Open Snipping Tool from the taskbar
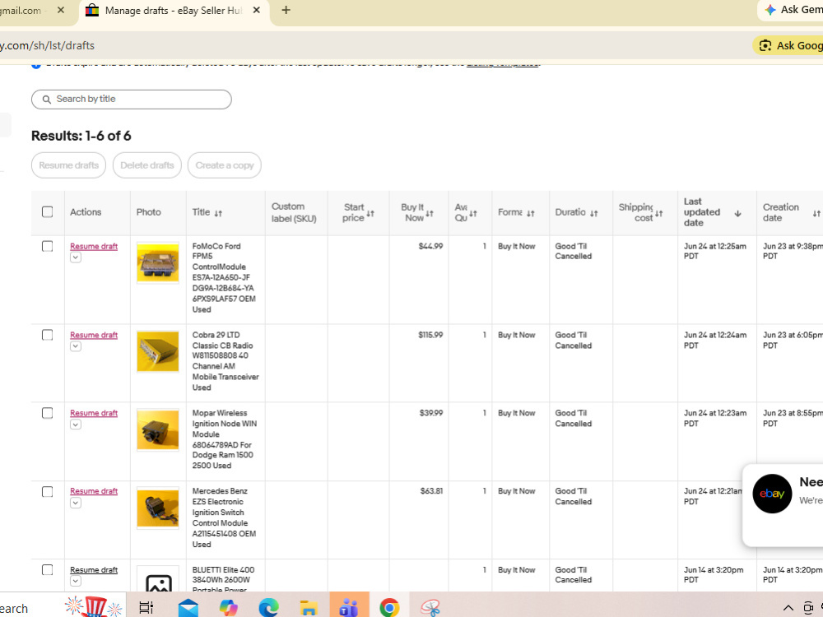The width and height of the screenshot is (823, 617). (x=430, y=608)
